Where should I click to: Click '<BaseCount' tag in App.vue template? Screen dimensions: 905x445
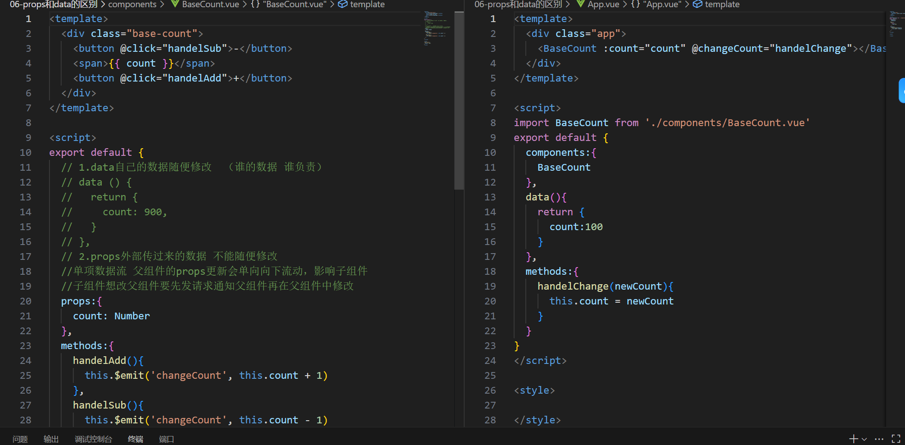[x=567, y=49]
